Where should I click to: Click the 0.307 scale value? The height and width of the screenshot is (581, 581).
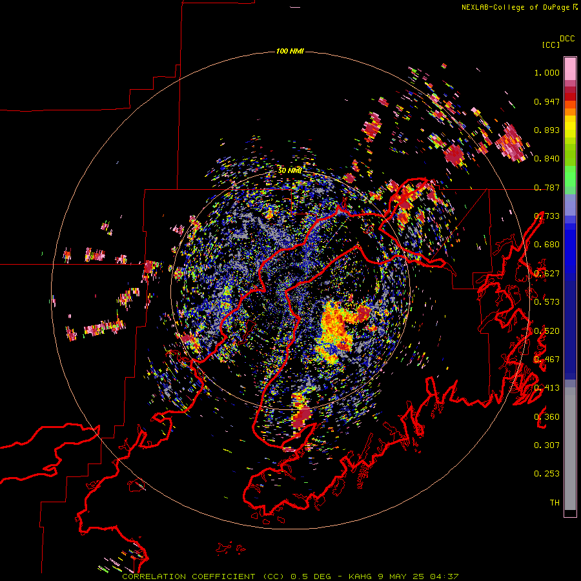pos(547,445)
